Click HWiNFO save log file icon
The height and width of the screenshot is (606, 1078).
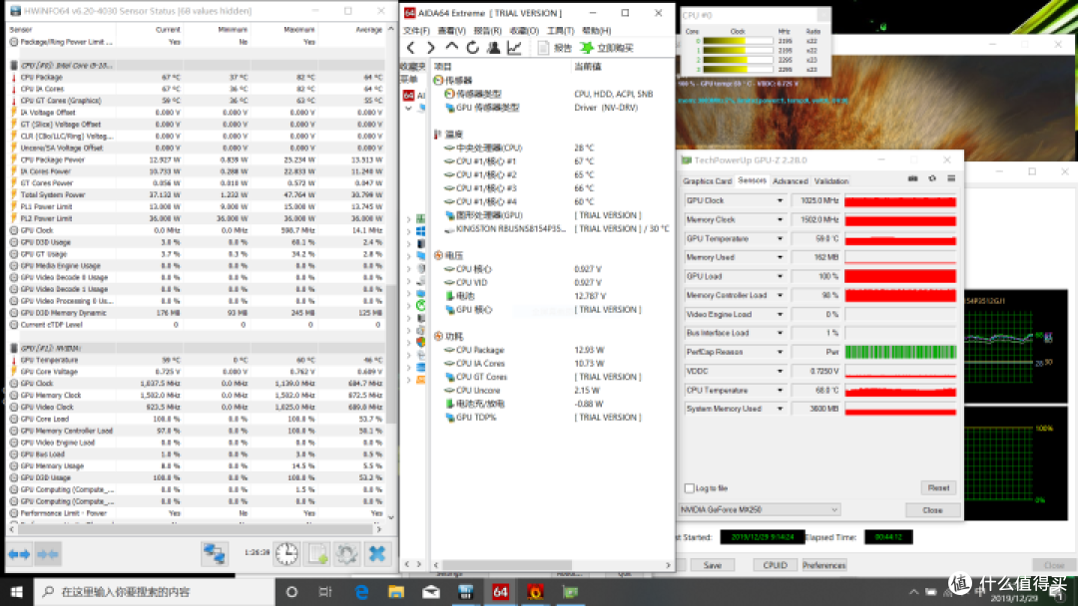click(317, 553)
